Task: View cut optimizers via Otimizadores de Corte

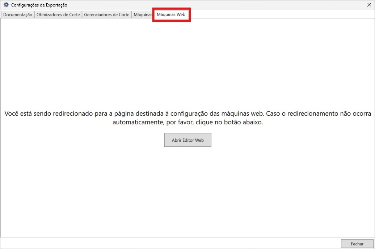Action: (x=58, y=14)
